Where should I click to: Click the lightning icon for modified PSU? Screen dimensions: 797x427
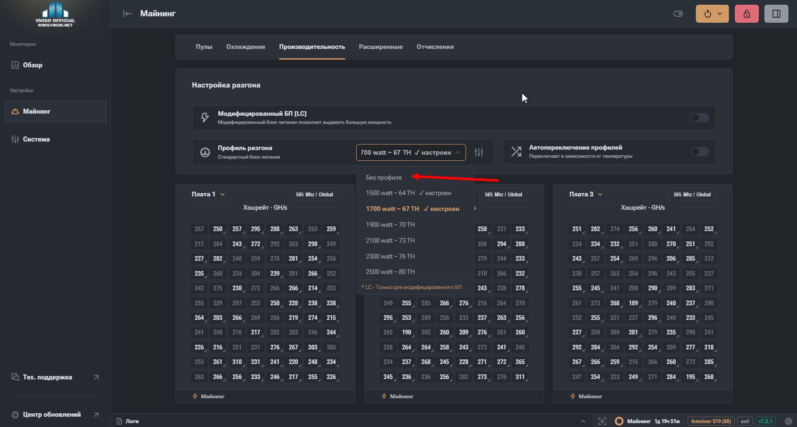coord(205,117)
